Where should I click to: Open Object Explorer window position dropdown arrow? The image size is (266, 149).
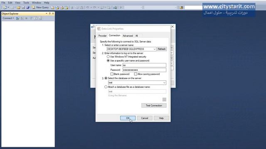click(x=46, y=13)
